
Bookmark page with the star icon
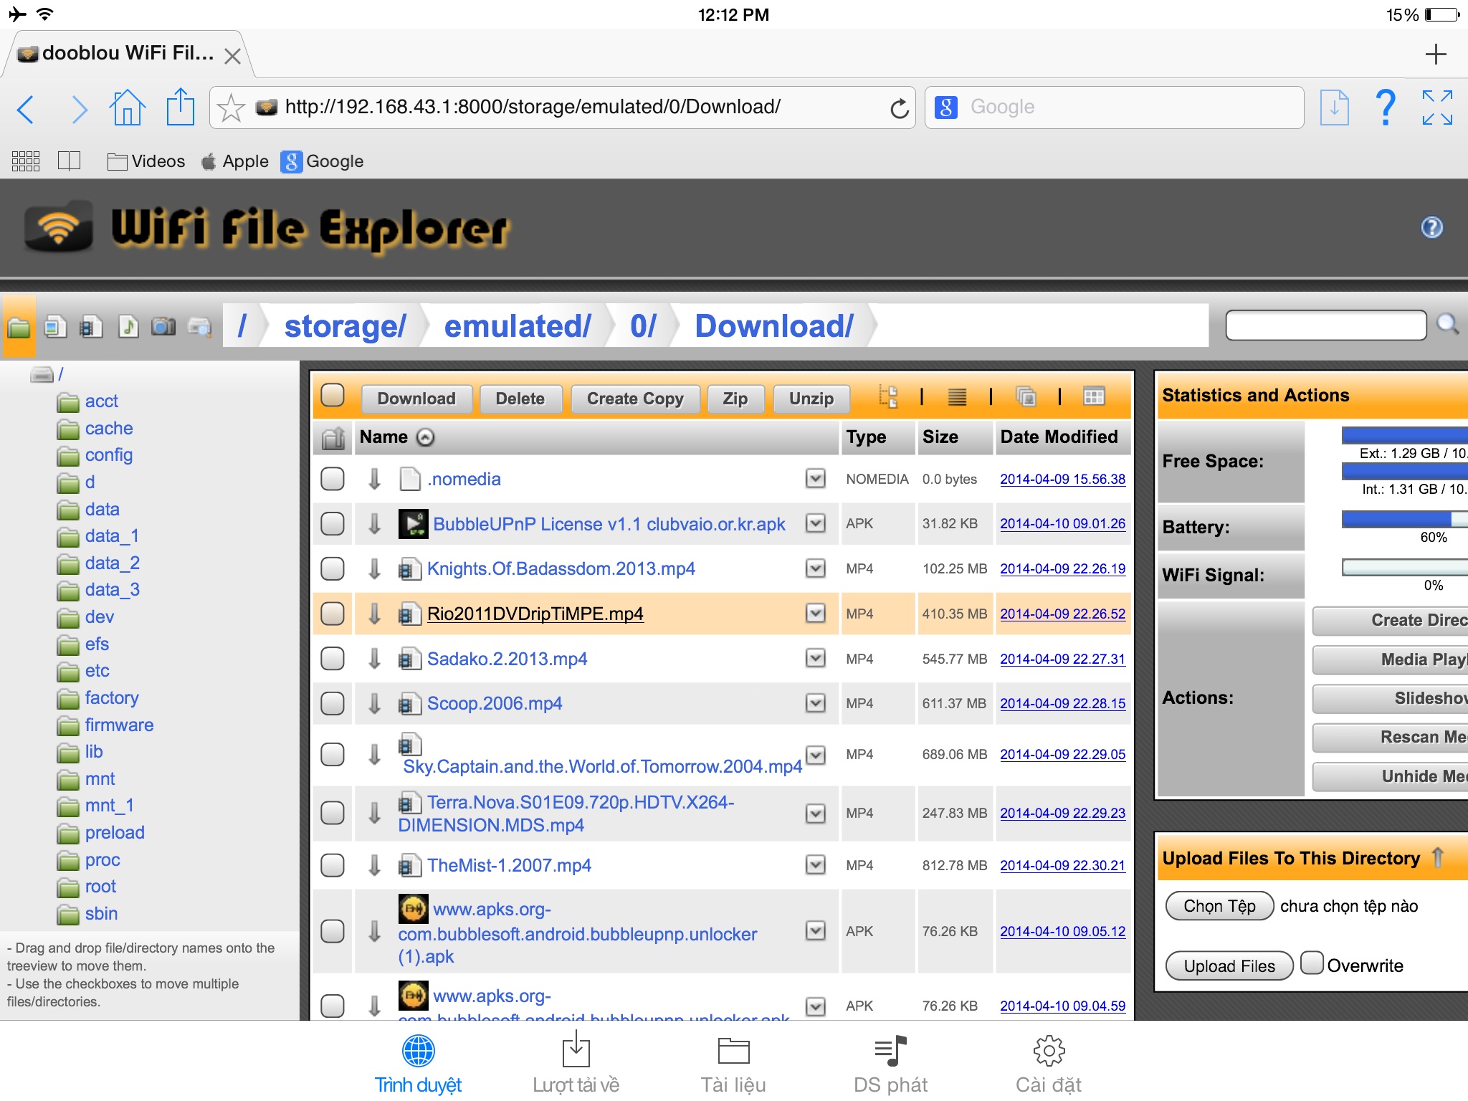point(232,108)
